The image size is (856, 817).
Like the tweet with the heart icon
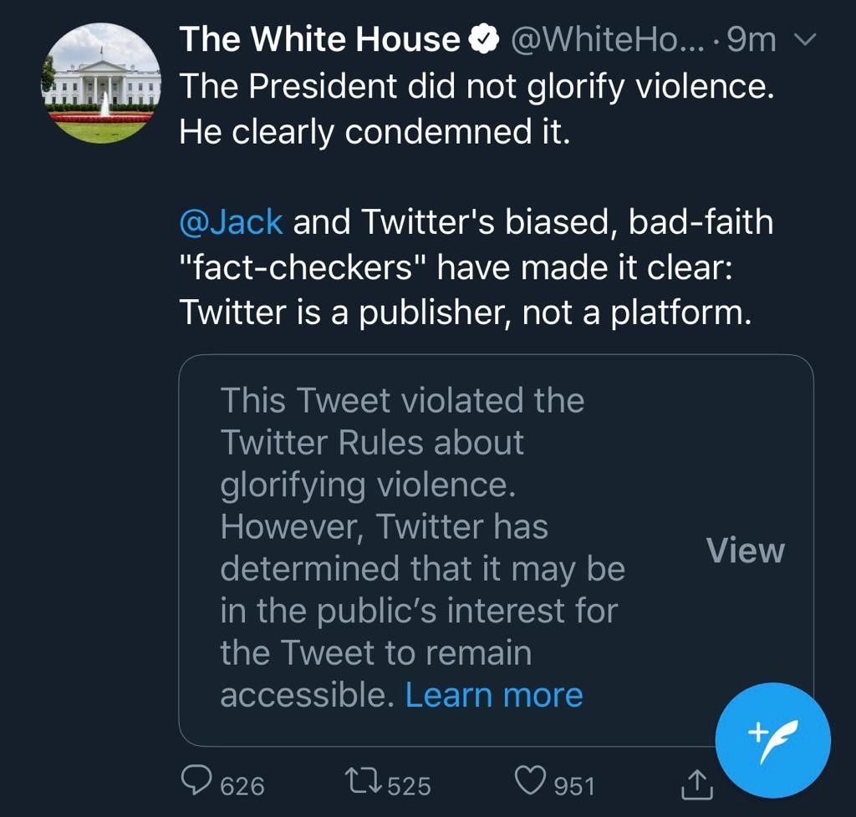(x=530, y=783)
